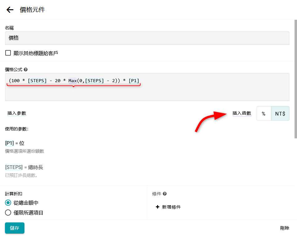Switch to percent (%) price mode

coord(264,114)
